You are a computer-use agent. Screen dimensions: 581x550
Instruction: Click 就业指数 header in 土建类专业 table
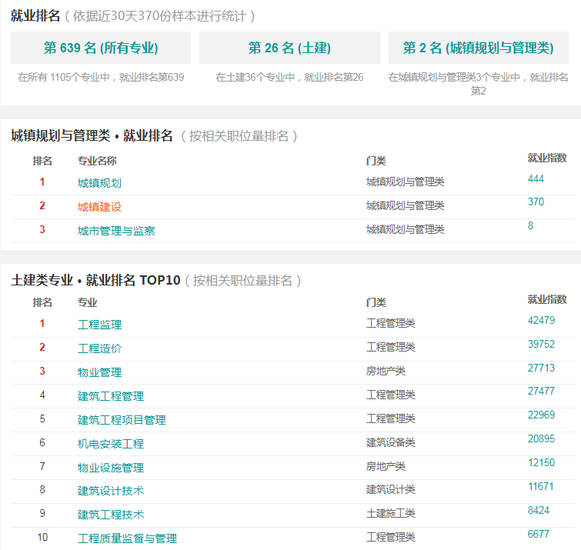(547, 299)
